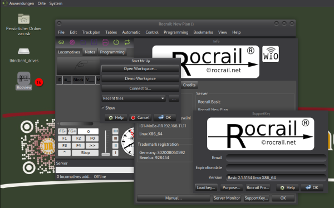
Task: Toggle the Show checkbox in Start Me Up
Action: 103,108
